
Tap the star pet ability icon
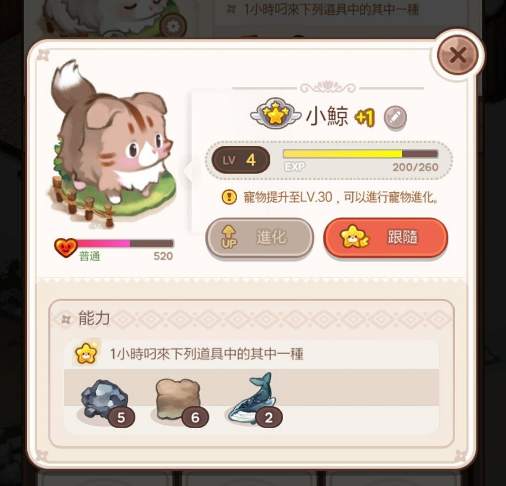[86, 353]
